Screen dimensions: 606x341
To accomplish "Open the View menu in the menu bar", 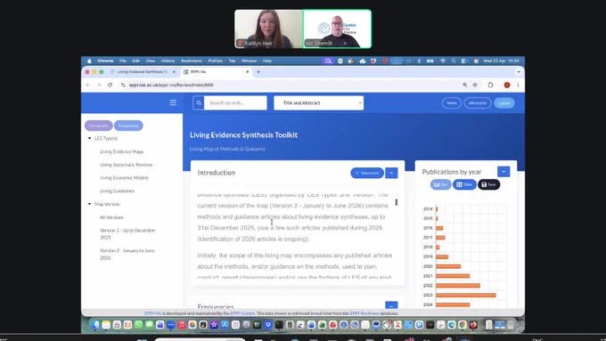I will 151,61.
